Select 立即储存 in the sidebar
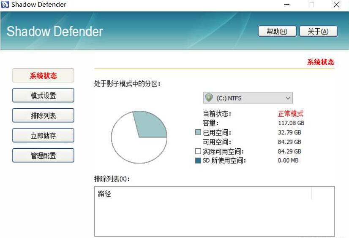The width and height of the screenshot is (349, 238). click(x=43, y=136)
